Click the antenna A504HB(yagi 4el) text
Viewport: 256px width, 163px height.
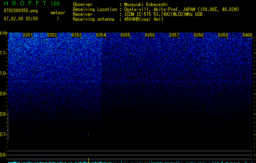[144, 19]
